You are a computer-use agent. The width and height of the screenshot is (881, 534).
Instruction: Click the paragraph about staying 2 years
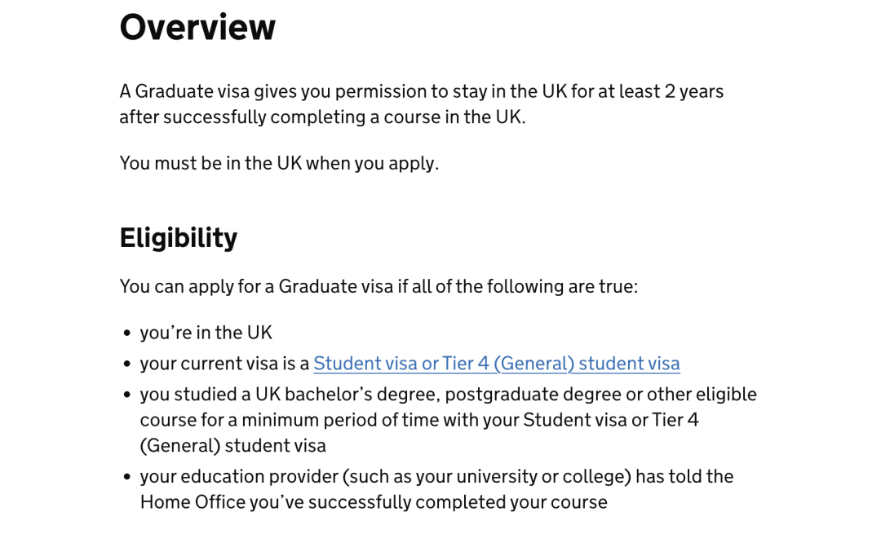pos(422,104)
